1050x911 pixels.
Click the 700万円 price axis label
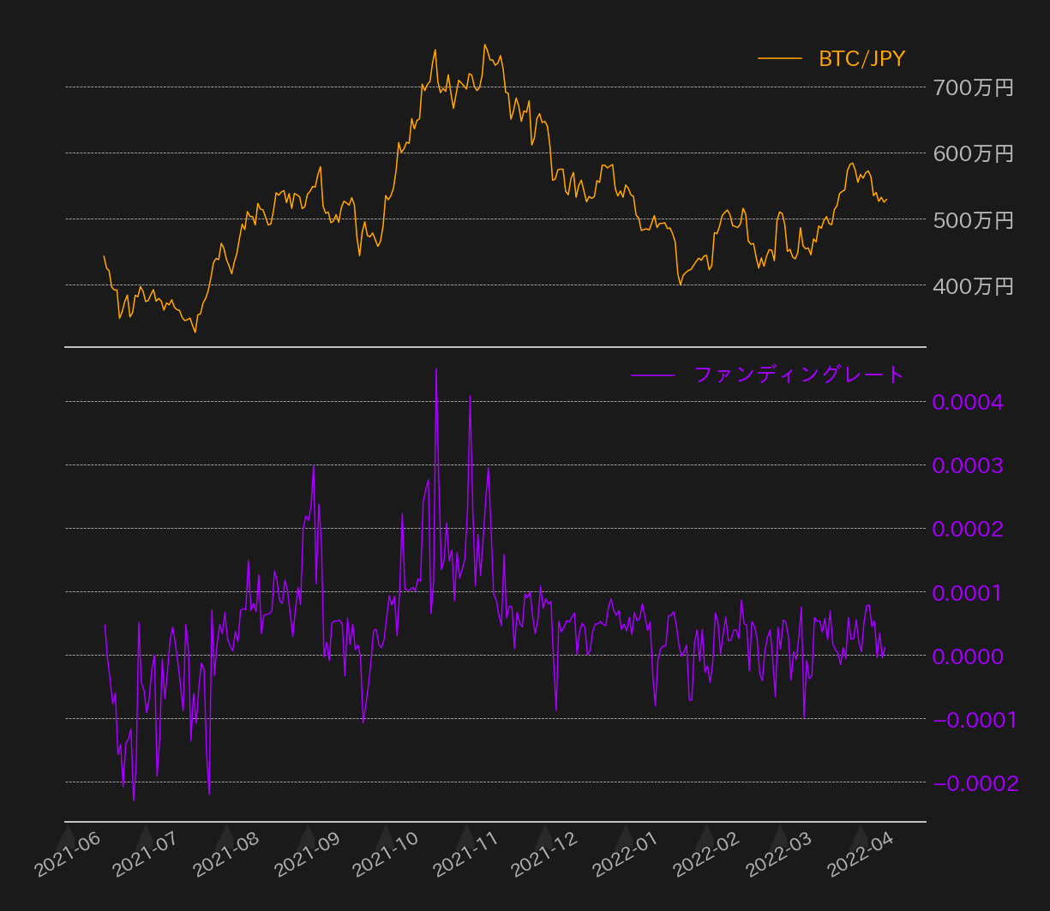(x=973, y=87)
